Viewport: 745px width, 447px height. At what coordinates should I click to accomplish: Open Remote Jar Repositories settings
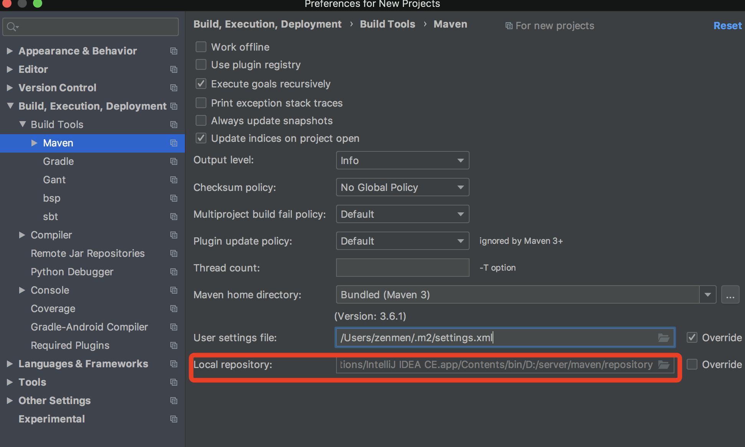(x=87, y=253)
